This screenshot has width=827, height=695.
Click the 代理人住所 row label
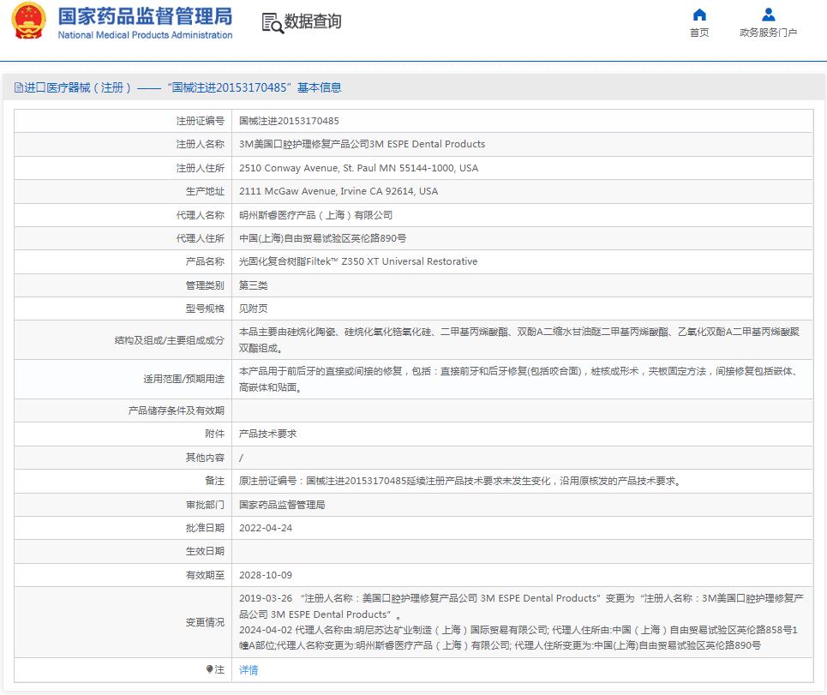pos(201,238)
